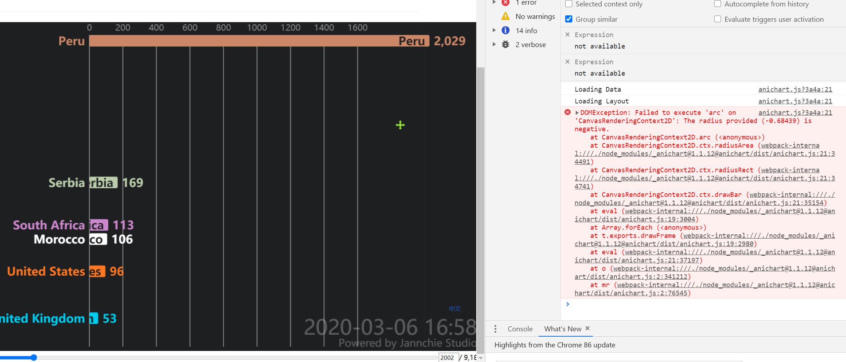Click the verbose bug icon
This screenshot has height=362, width=846.
pos(506,44)
